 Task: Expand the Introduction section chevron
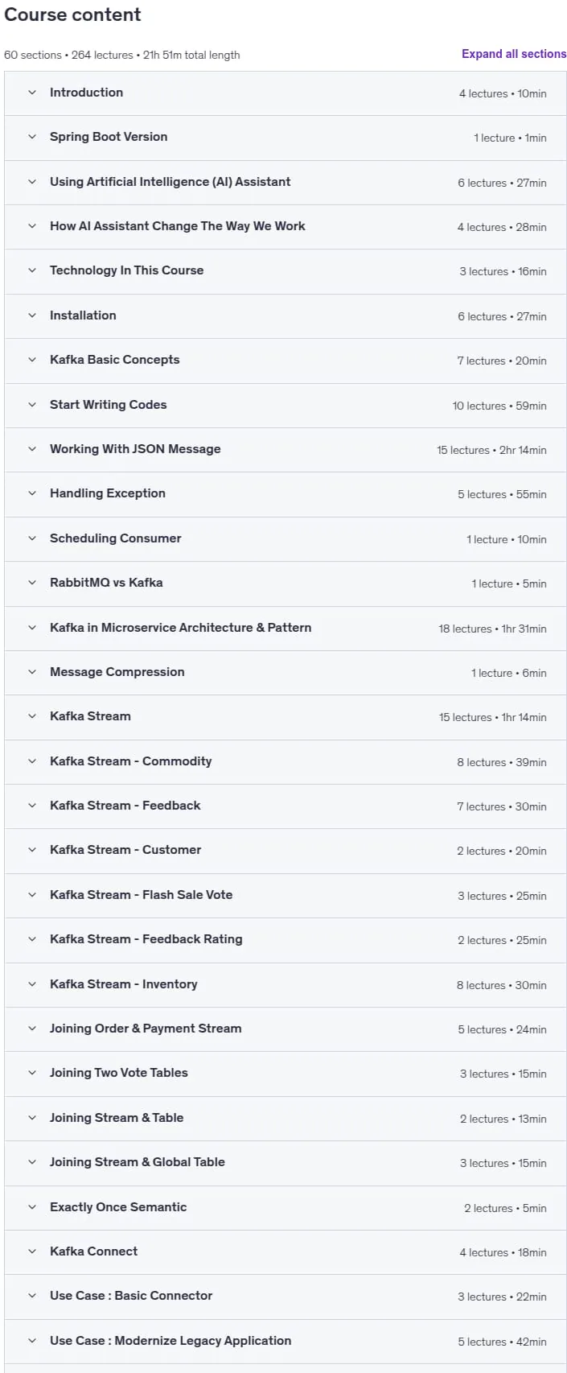click(x=32, y=93)
